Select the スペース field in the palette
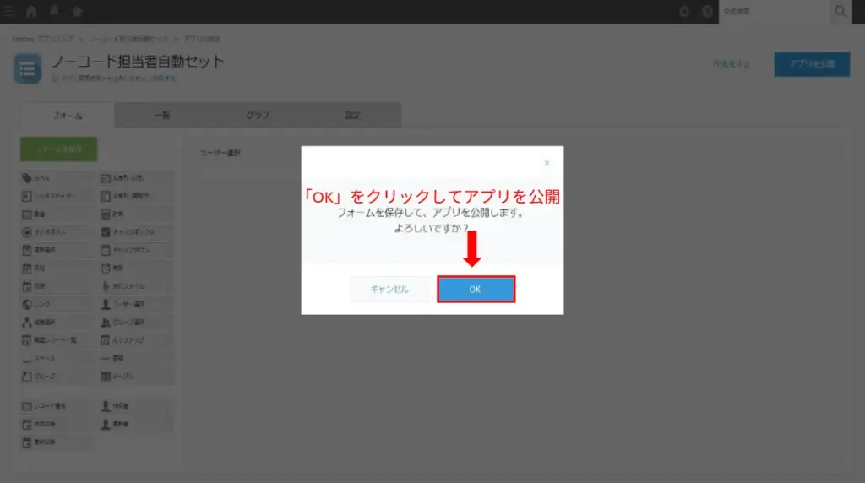 coord(57,358)
